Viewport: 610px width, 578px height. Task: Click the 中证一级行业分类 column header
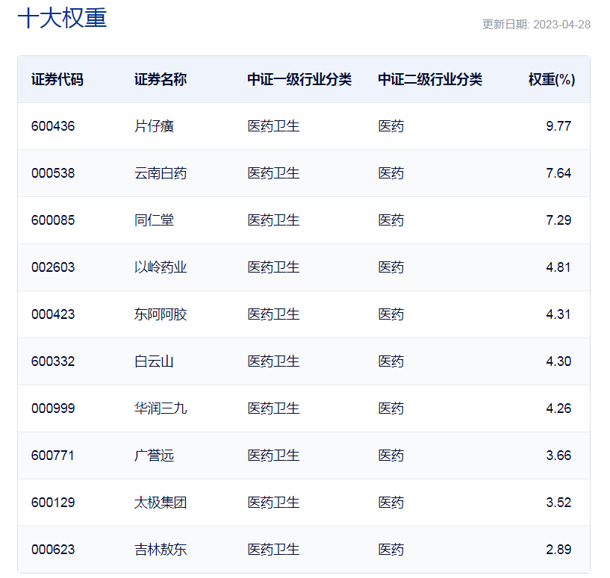click(x=299, y=79)
